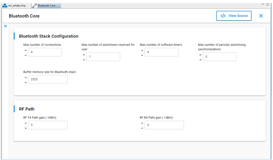Decrease Buffer memory size for Bluetooth stack
This screenshot has width=273, height=160.
26,82
